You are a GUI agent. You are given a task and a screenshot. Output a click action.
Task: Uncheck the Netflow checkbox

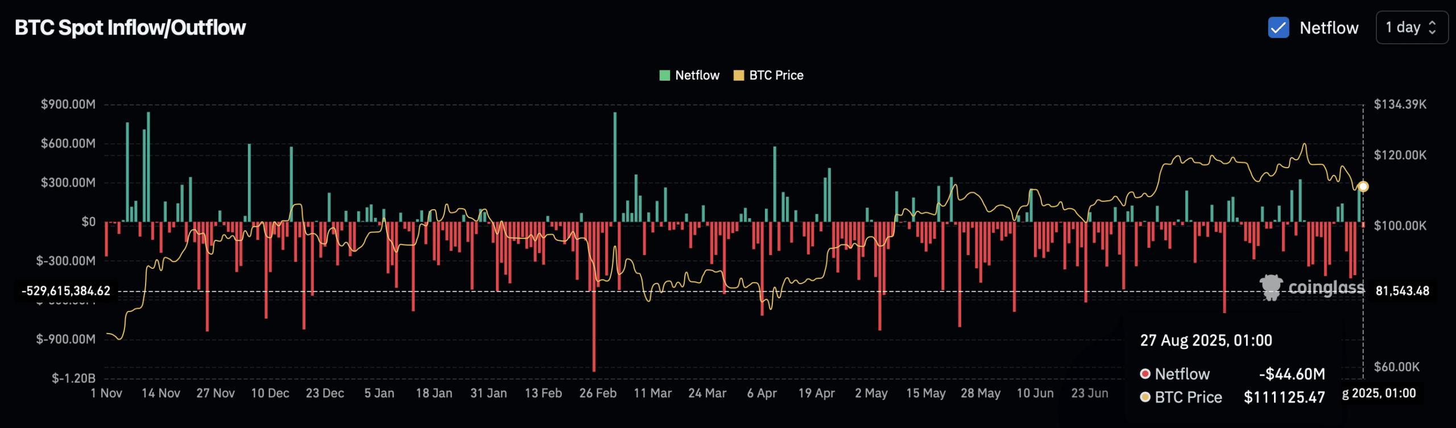click(1278, 27)
